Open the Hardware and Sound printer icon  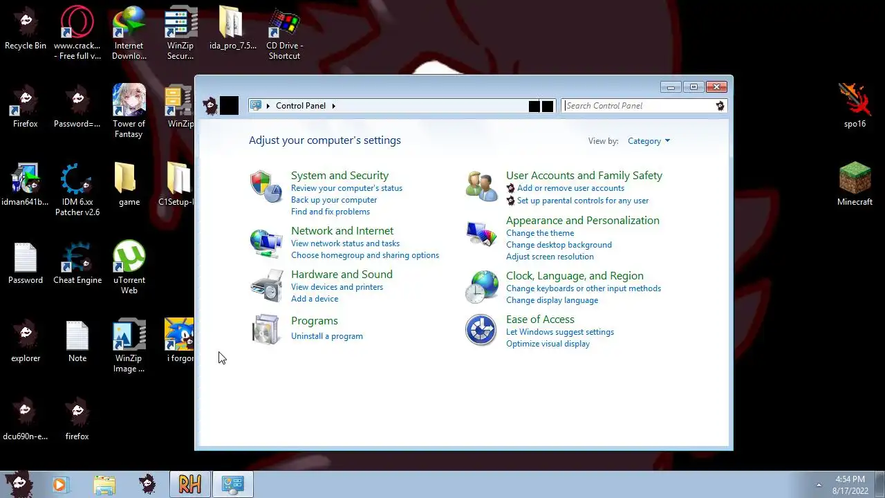tap(266, 286)
